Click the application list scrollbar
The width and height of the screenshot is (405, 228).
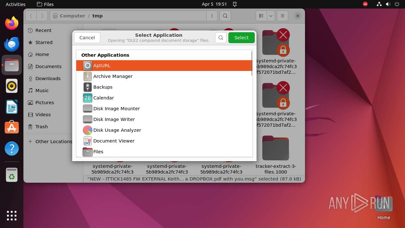point(252,63)
